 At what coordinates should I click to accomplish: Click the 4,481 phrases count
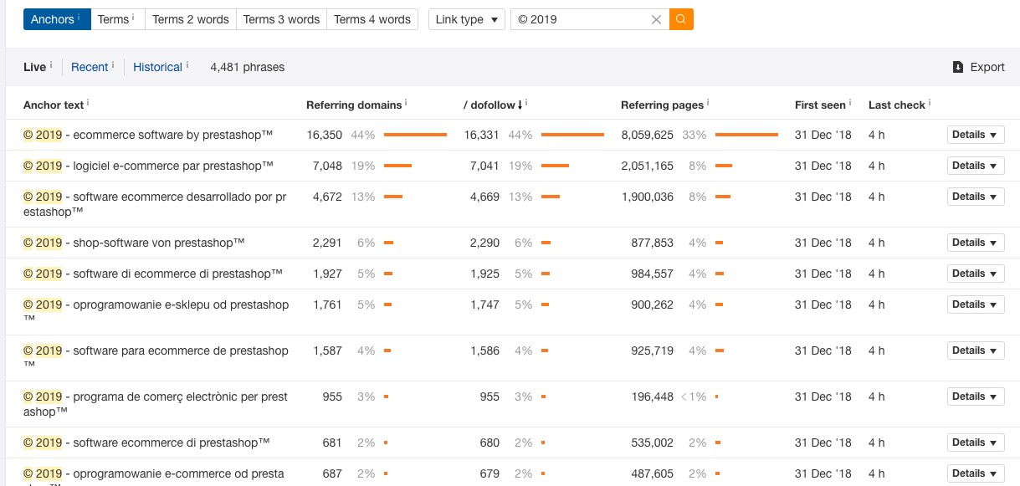[248, 67]
